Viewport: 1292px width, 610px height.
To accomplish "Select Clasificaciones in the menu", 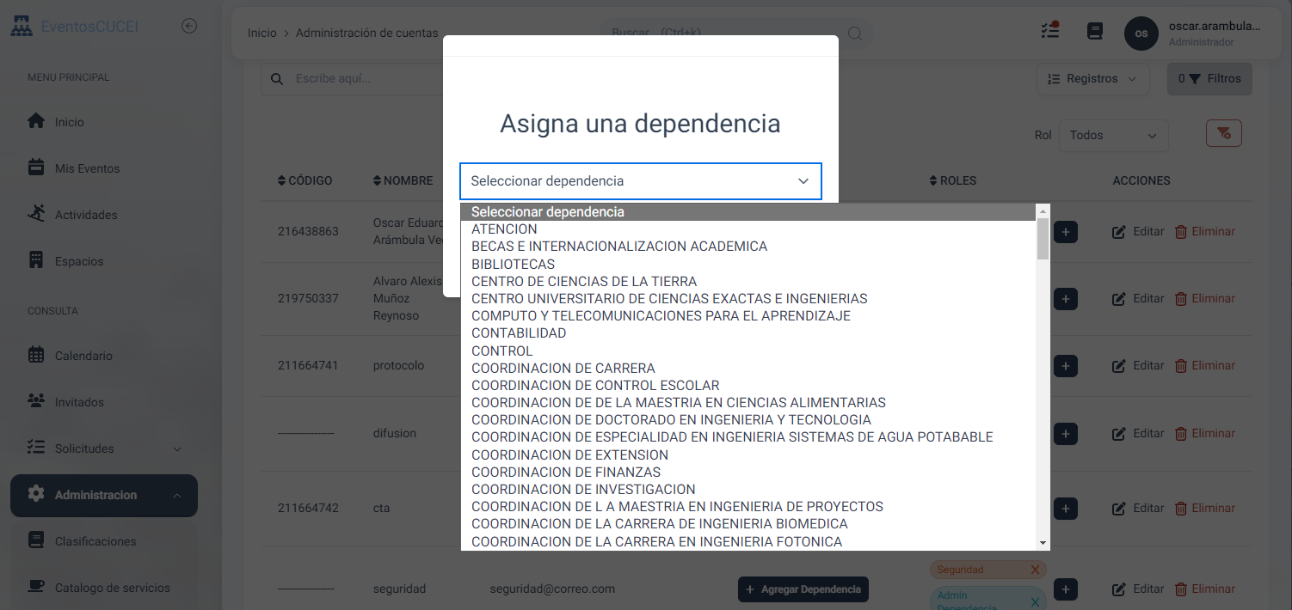I will [95, 540].
